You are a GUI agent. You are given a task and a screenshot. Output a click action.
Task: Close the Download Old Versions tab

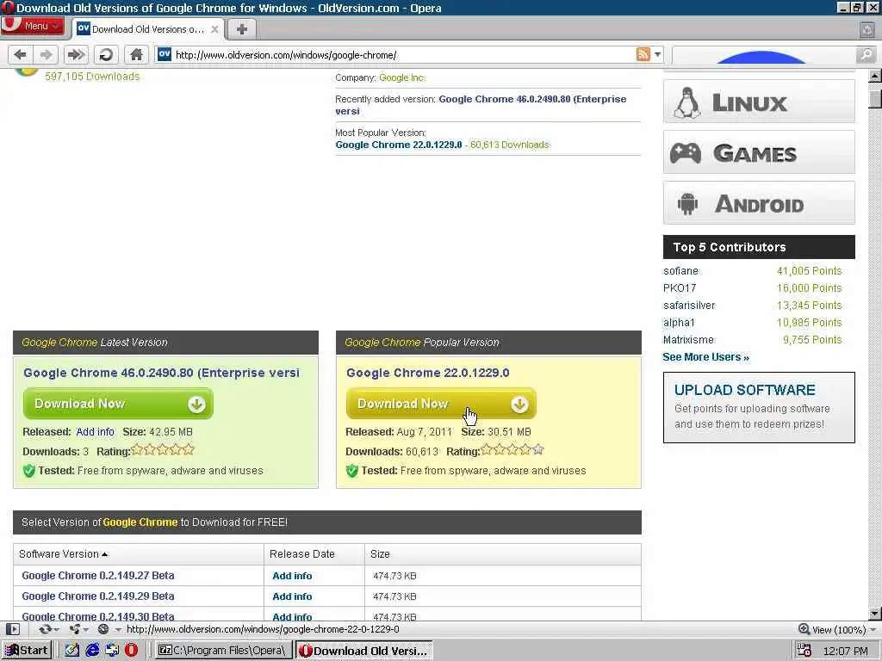tap(214, 29)
